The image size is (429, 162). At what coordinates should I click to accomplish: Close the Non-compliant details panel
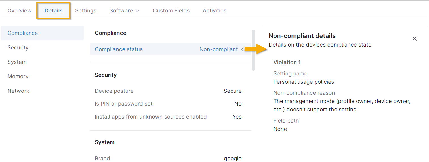point(415,39)
